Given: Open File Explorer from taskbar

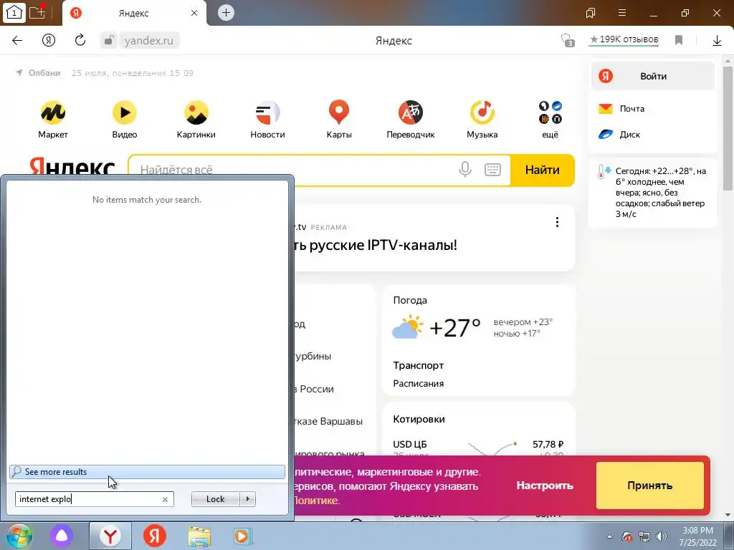Looking at the screenshot, I should 199,536.
